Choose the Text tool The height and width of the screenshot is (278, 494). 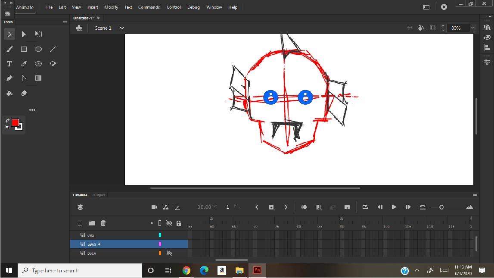click(9, 64)
